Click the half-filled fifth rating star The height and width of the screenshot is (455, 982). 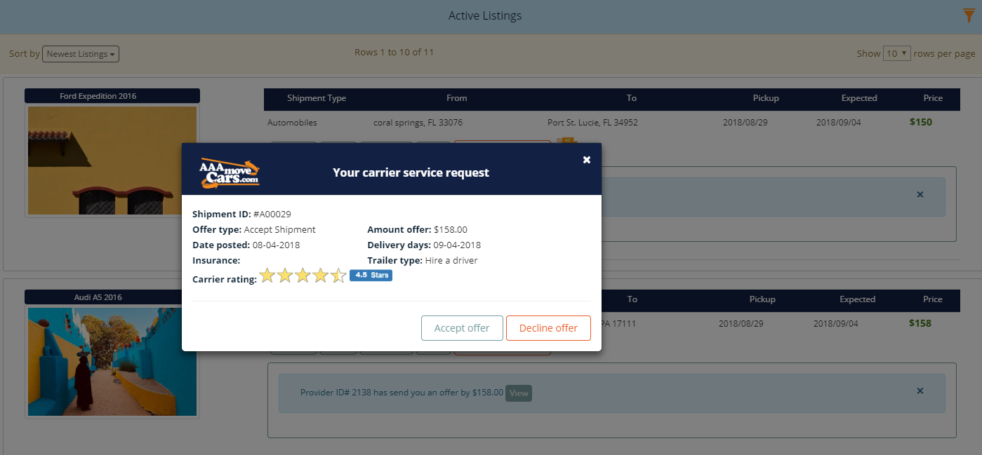338,276
